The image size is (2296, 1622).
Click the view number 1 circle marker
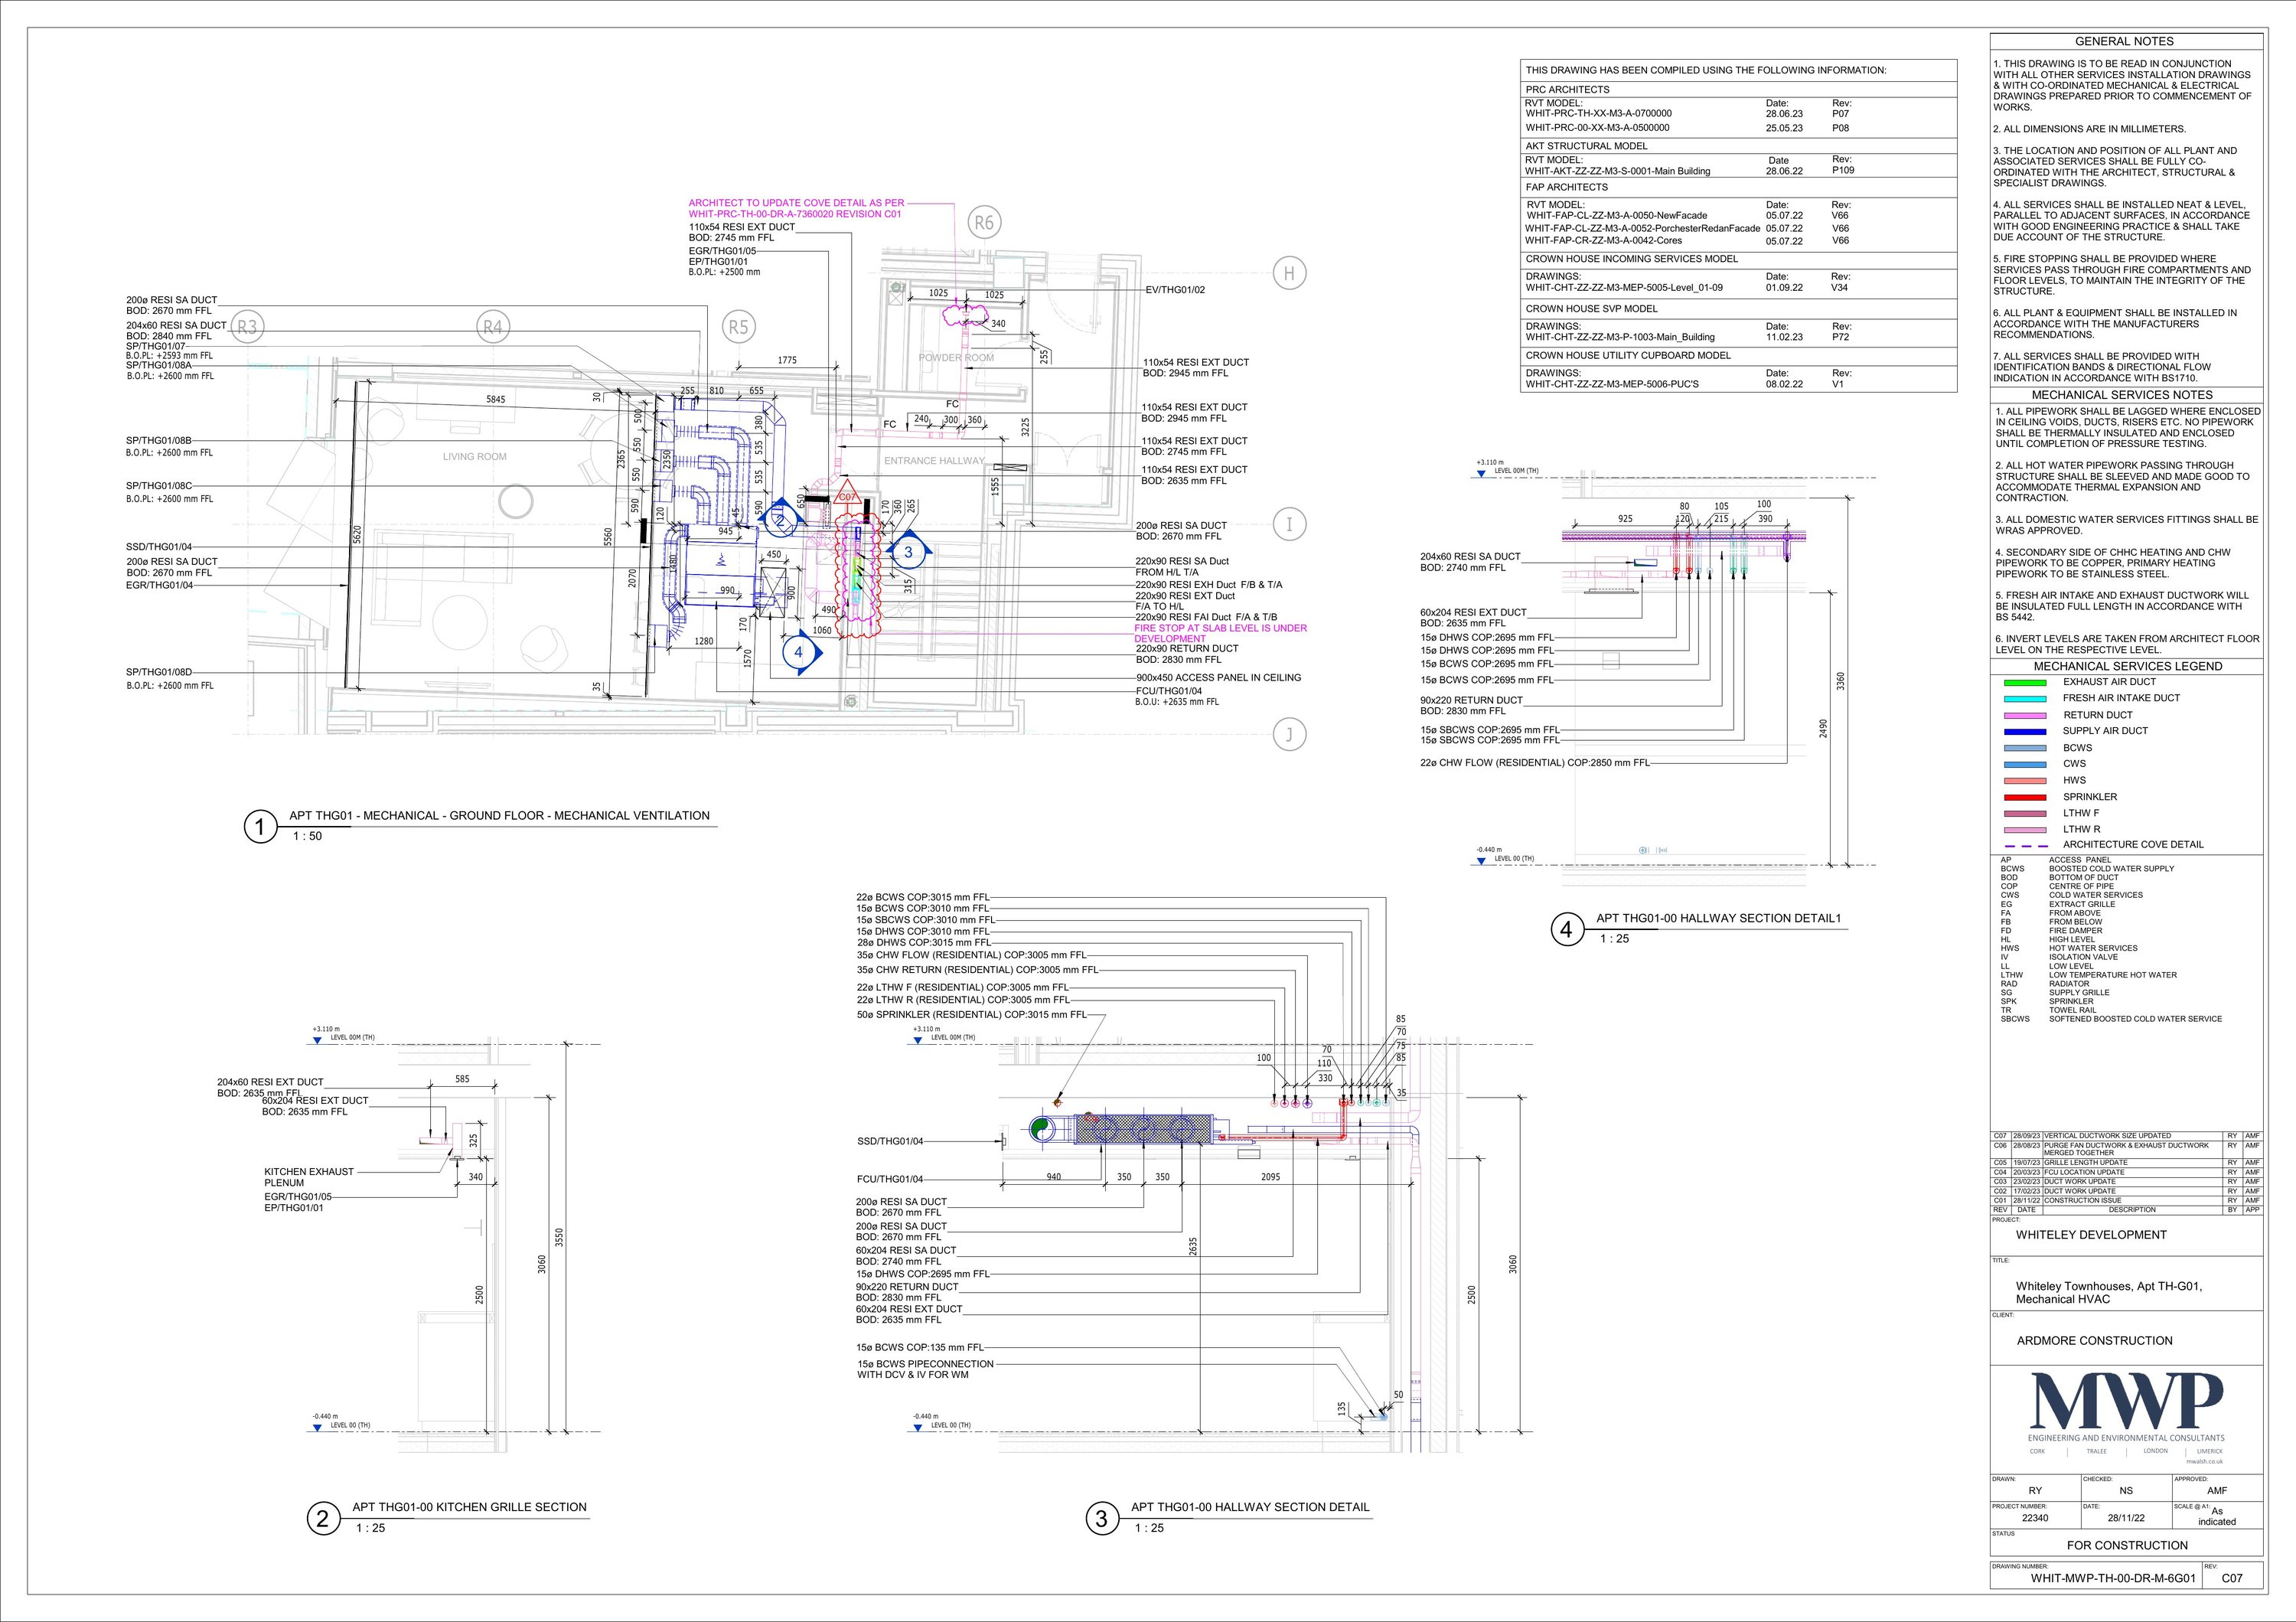[260, 827]
